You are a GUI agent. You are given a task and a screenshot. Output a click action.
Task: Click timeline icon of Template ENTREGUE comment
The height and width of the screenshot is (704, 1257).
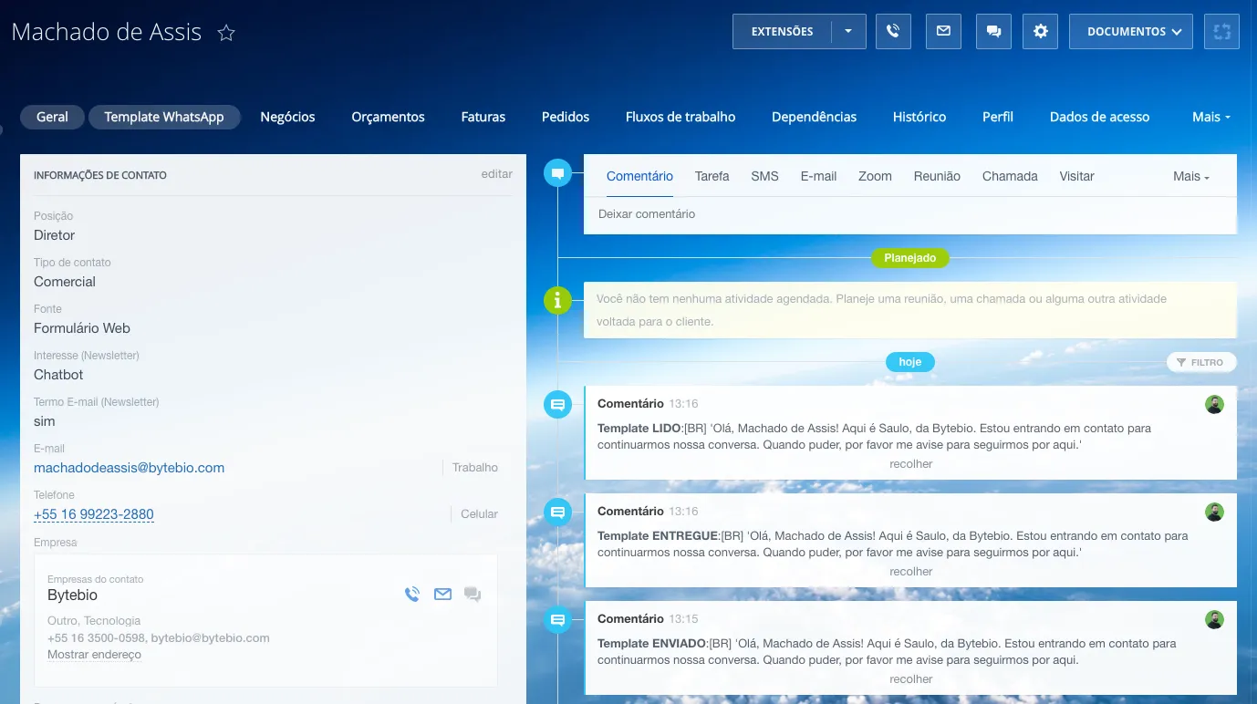tap(558, 512)
